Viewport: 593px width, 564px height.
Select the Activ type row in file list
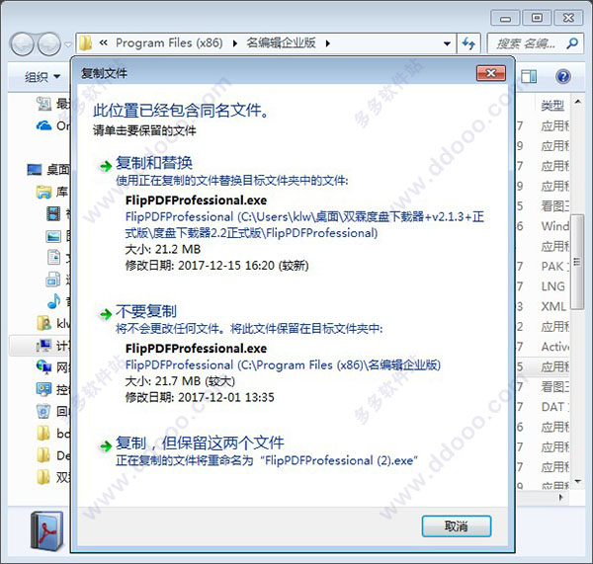point(543,347)
